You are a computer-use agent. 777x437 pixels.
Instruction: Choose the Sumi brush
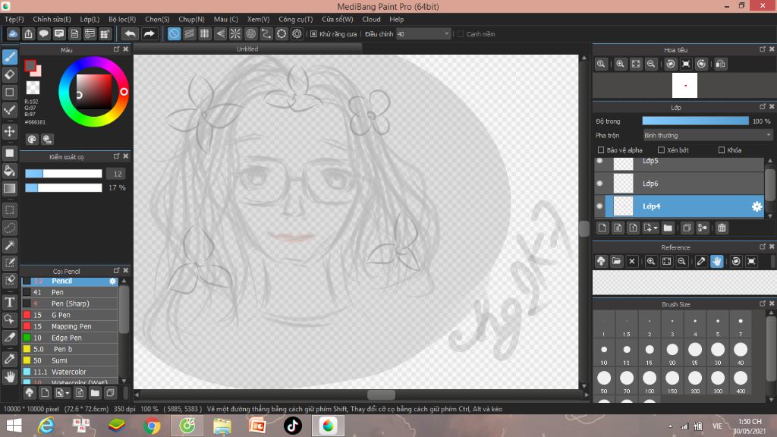(x=70, y=360)
